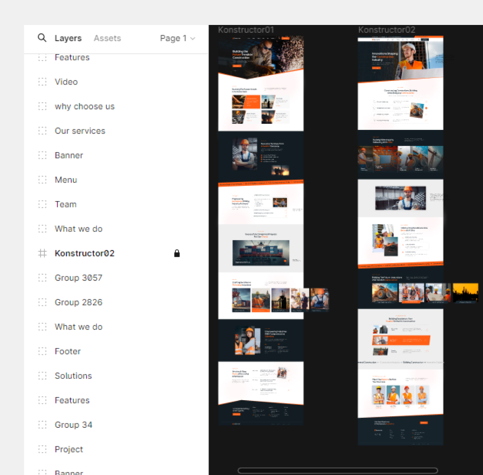Open the Assets tab
The height and width of the screenshot is (475, 483).
[107, 38]
